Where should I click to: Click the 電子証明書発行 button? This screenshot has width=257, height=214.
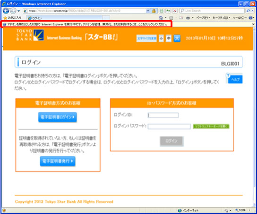pos(58,161)
